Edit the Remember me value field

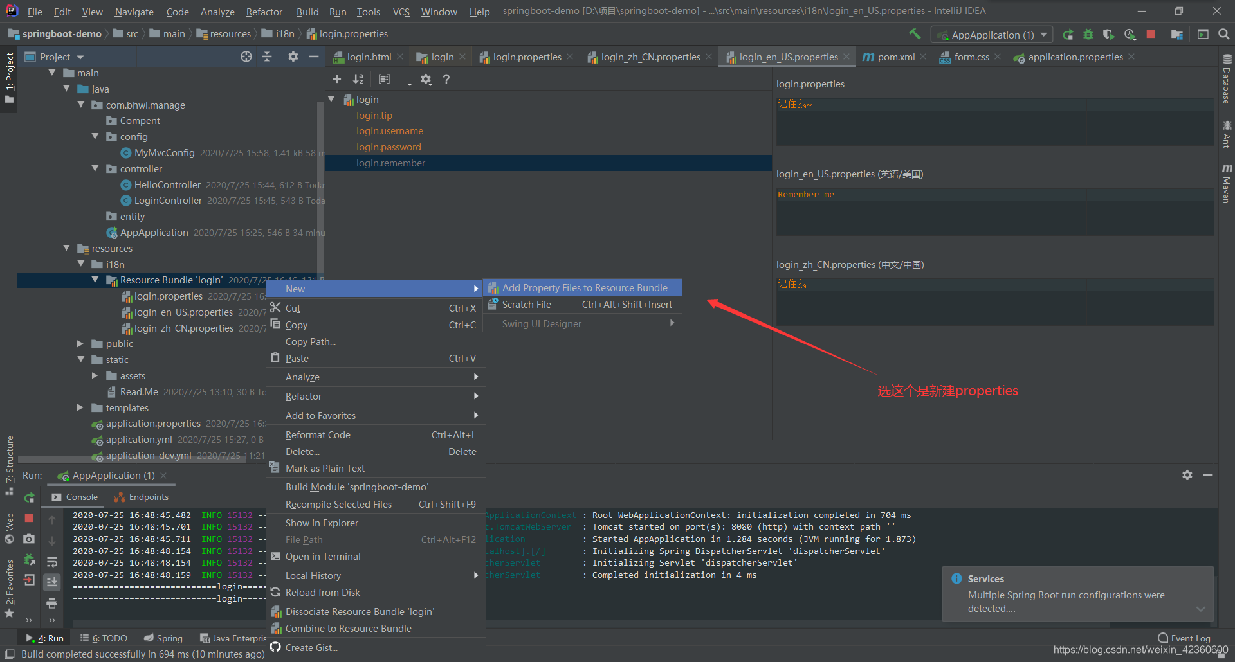coord(995,212)
